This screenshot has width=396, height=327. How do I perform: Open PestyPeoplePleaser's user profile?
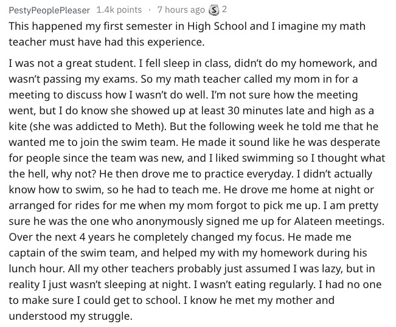pyautogui.click(x=49, y=10)
